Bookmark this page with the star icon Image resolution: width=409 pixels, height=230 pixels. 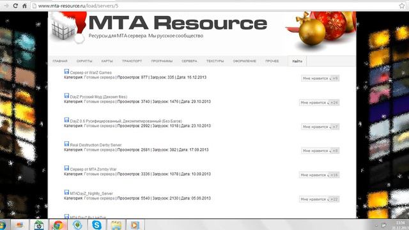point(402,6)
